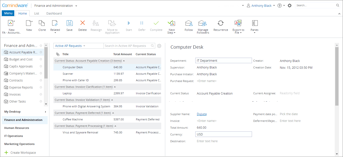This screenshot has height=157, width=343.
Task: Collapse the Invoice Clarification group
Action: (x=115, y=87)
